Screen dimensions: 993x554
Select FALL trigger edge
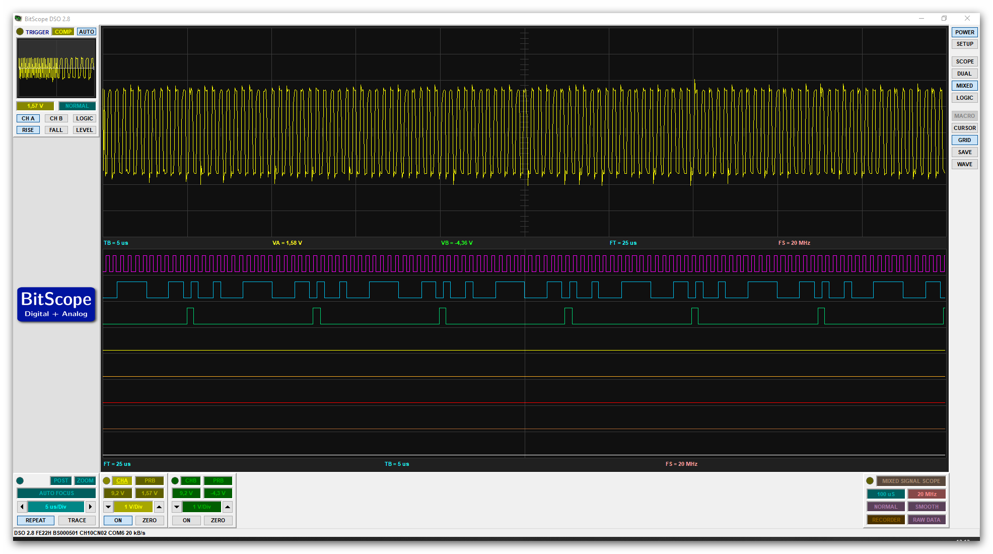[x=56, y=130]
